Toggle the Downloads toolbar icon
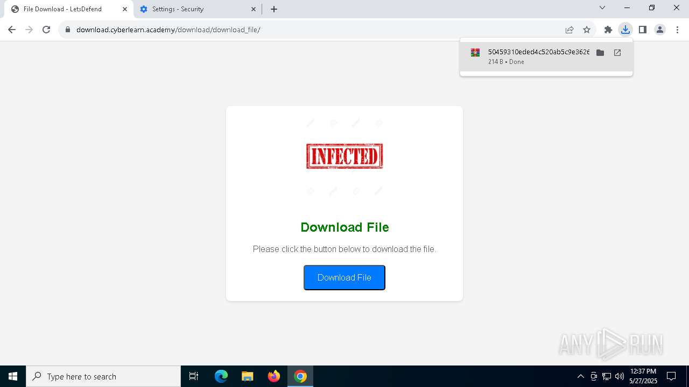Screen dimensions: 689x387 (625, 30)
